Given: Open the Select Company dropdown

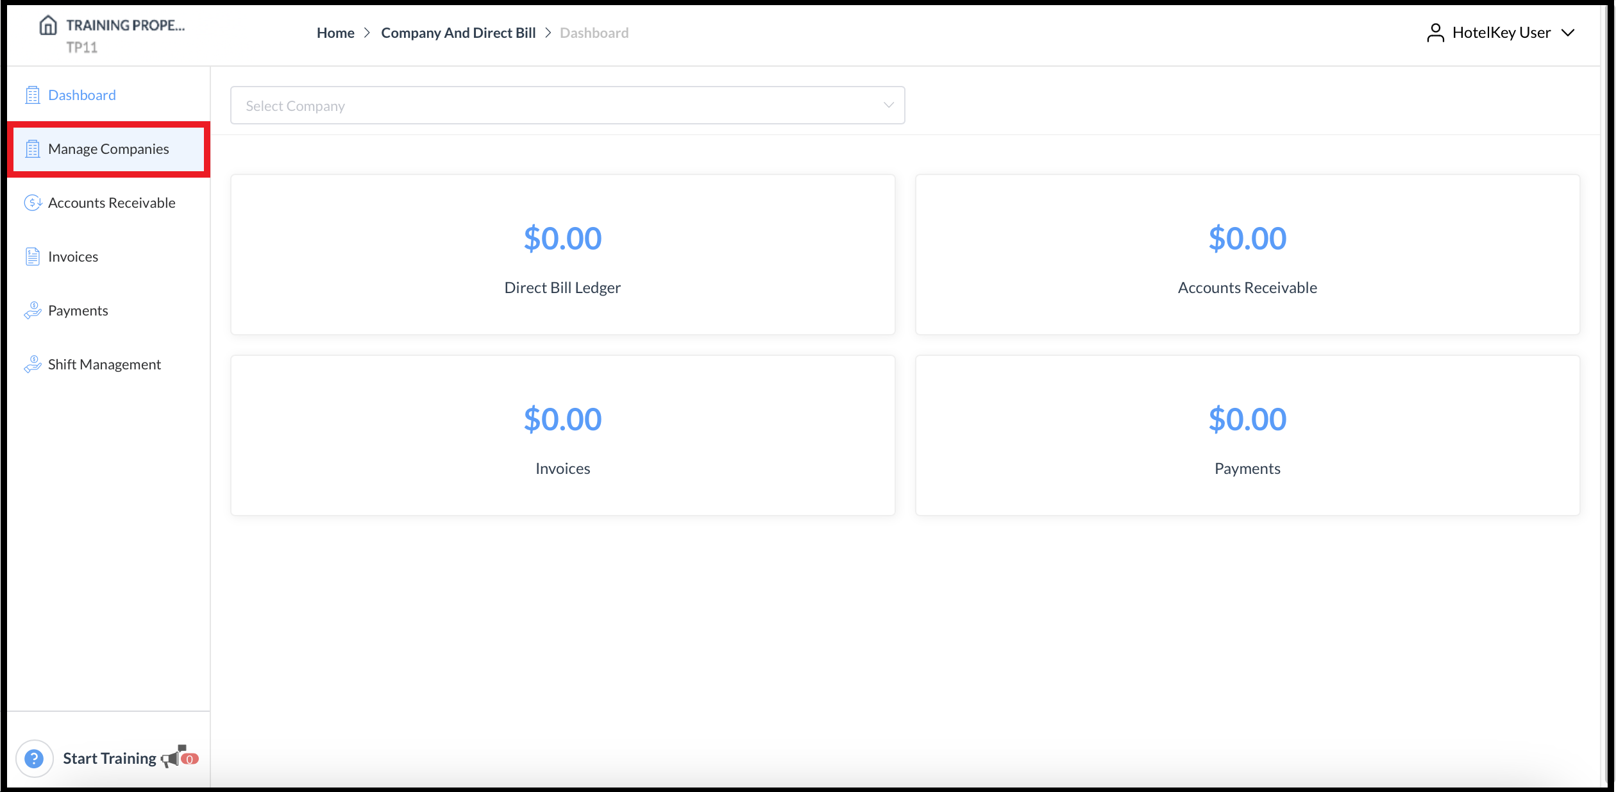Looking at the screenshot, I should click(567, 105).
